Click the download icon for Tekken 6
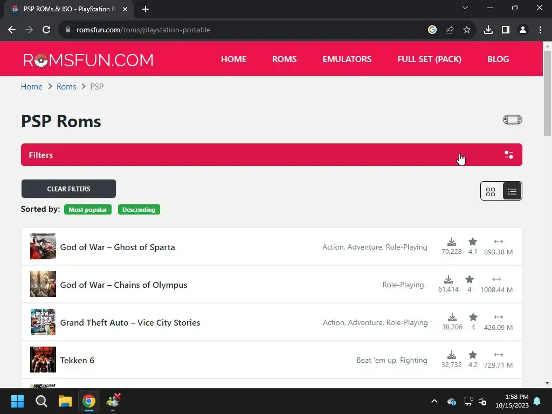 click(x=452, y=355)
